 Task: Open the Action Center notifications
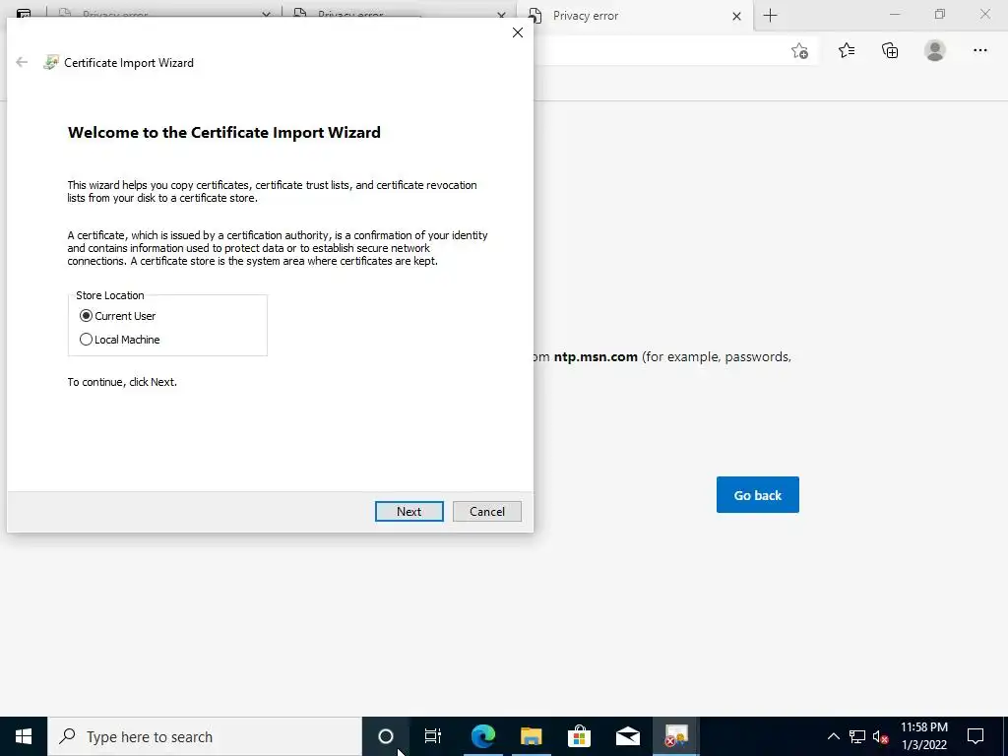(976, 736)
